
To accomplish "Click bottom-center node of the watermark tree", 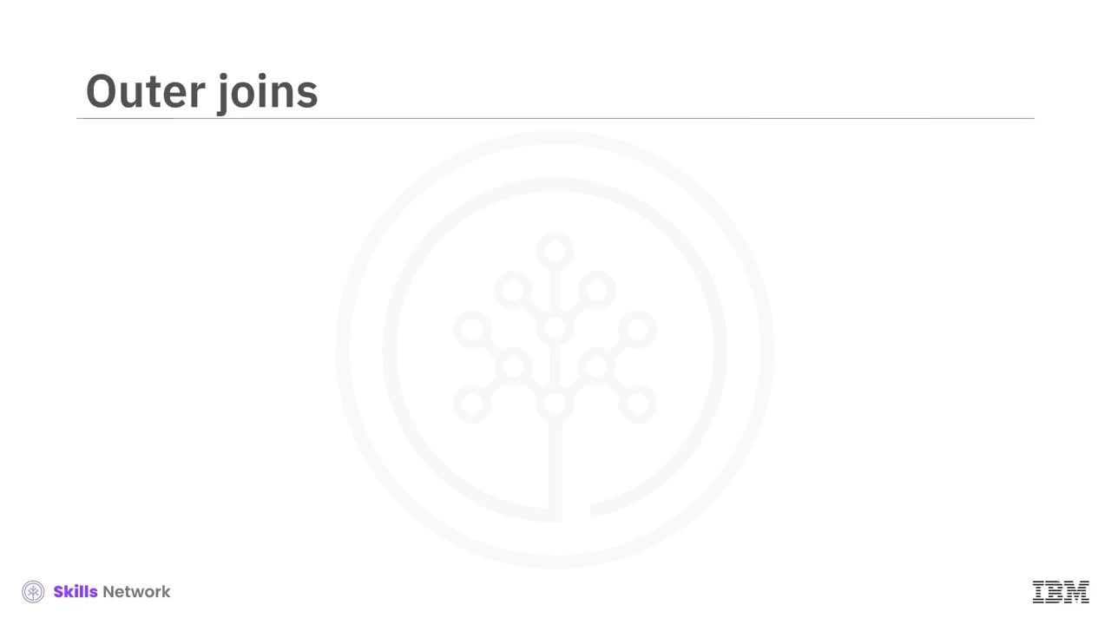I will [x=555, y=404].
